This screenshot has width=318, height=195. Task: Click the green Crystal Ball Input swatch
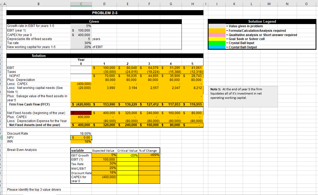pyautogui.click(x=217, y=43)
